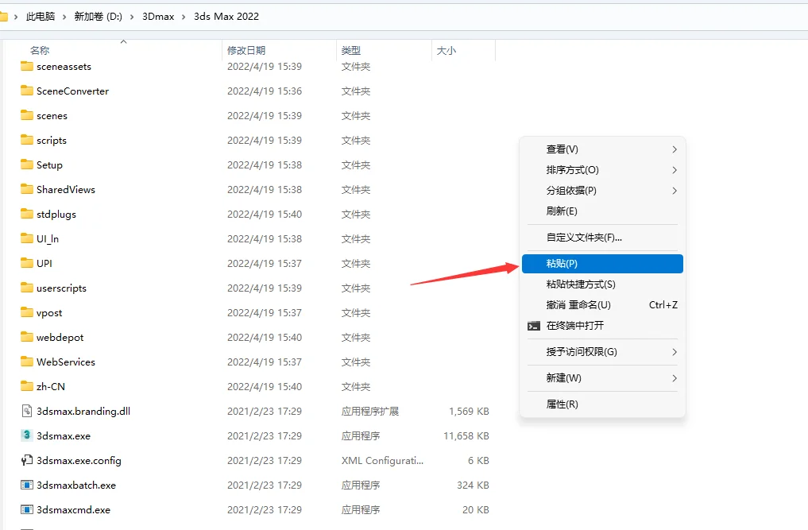Navigate to 此电脑 in breadcrumb
The image size is (808, 530).
click(41, 17)
